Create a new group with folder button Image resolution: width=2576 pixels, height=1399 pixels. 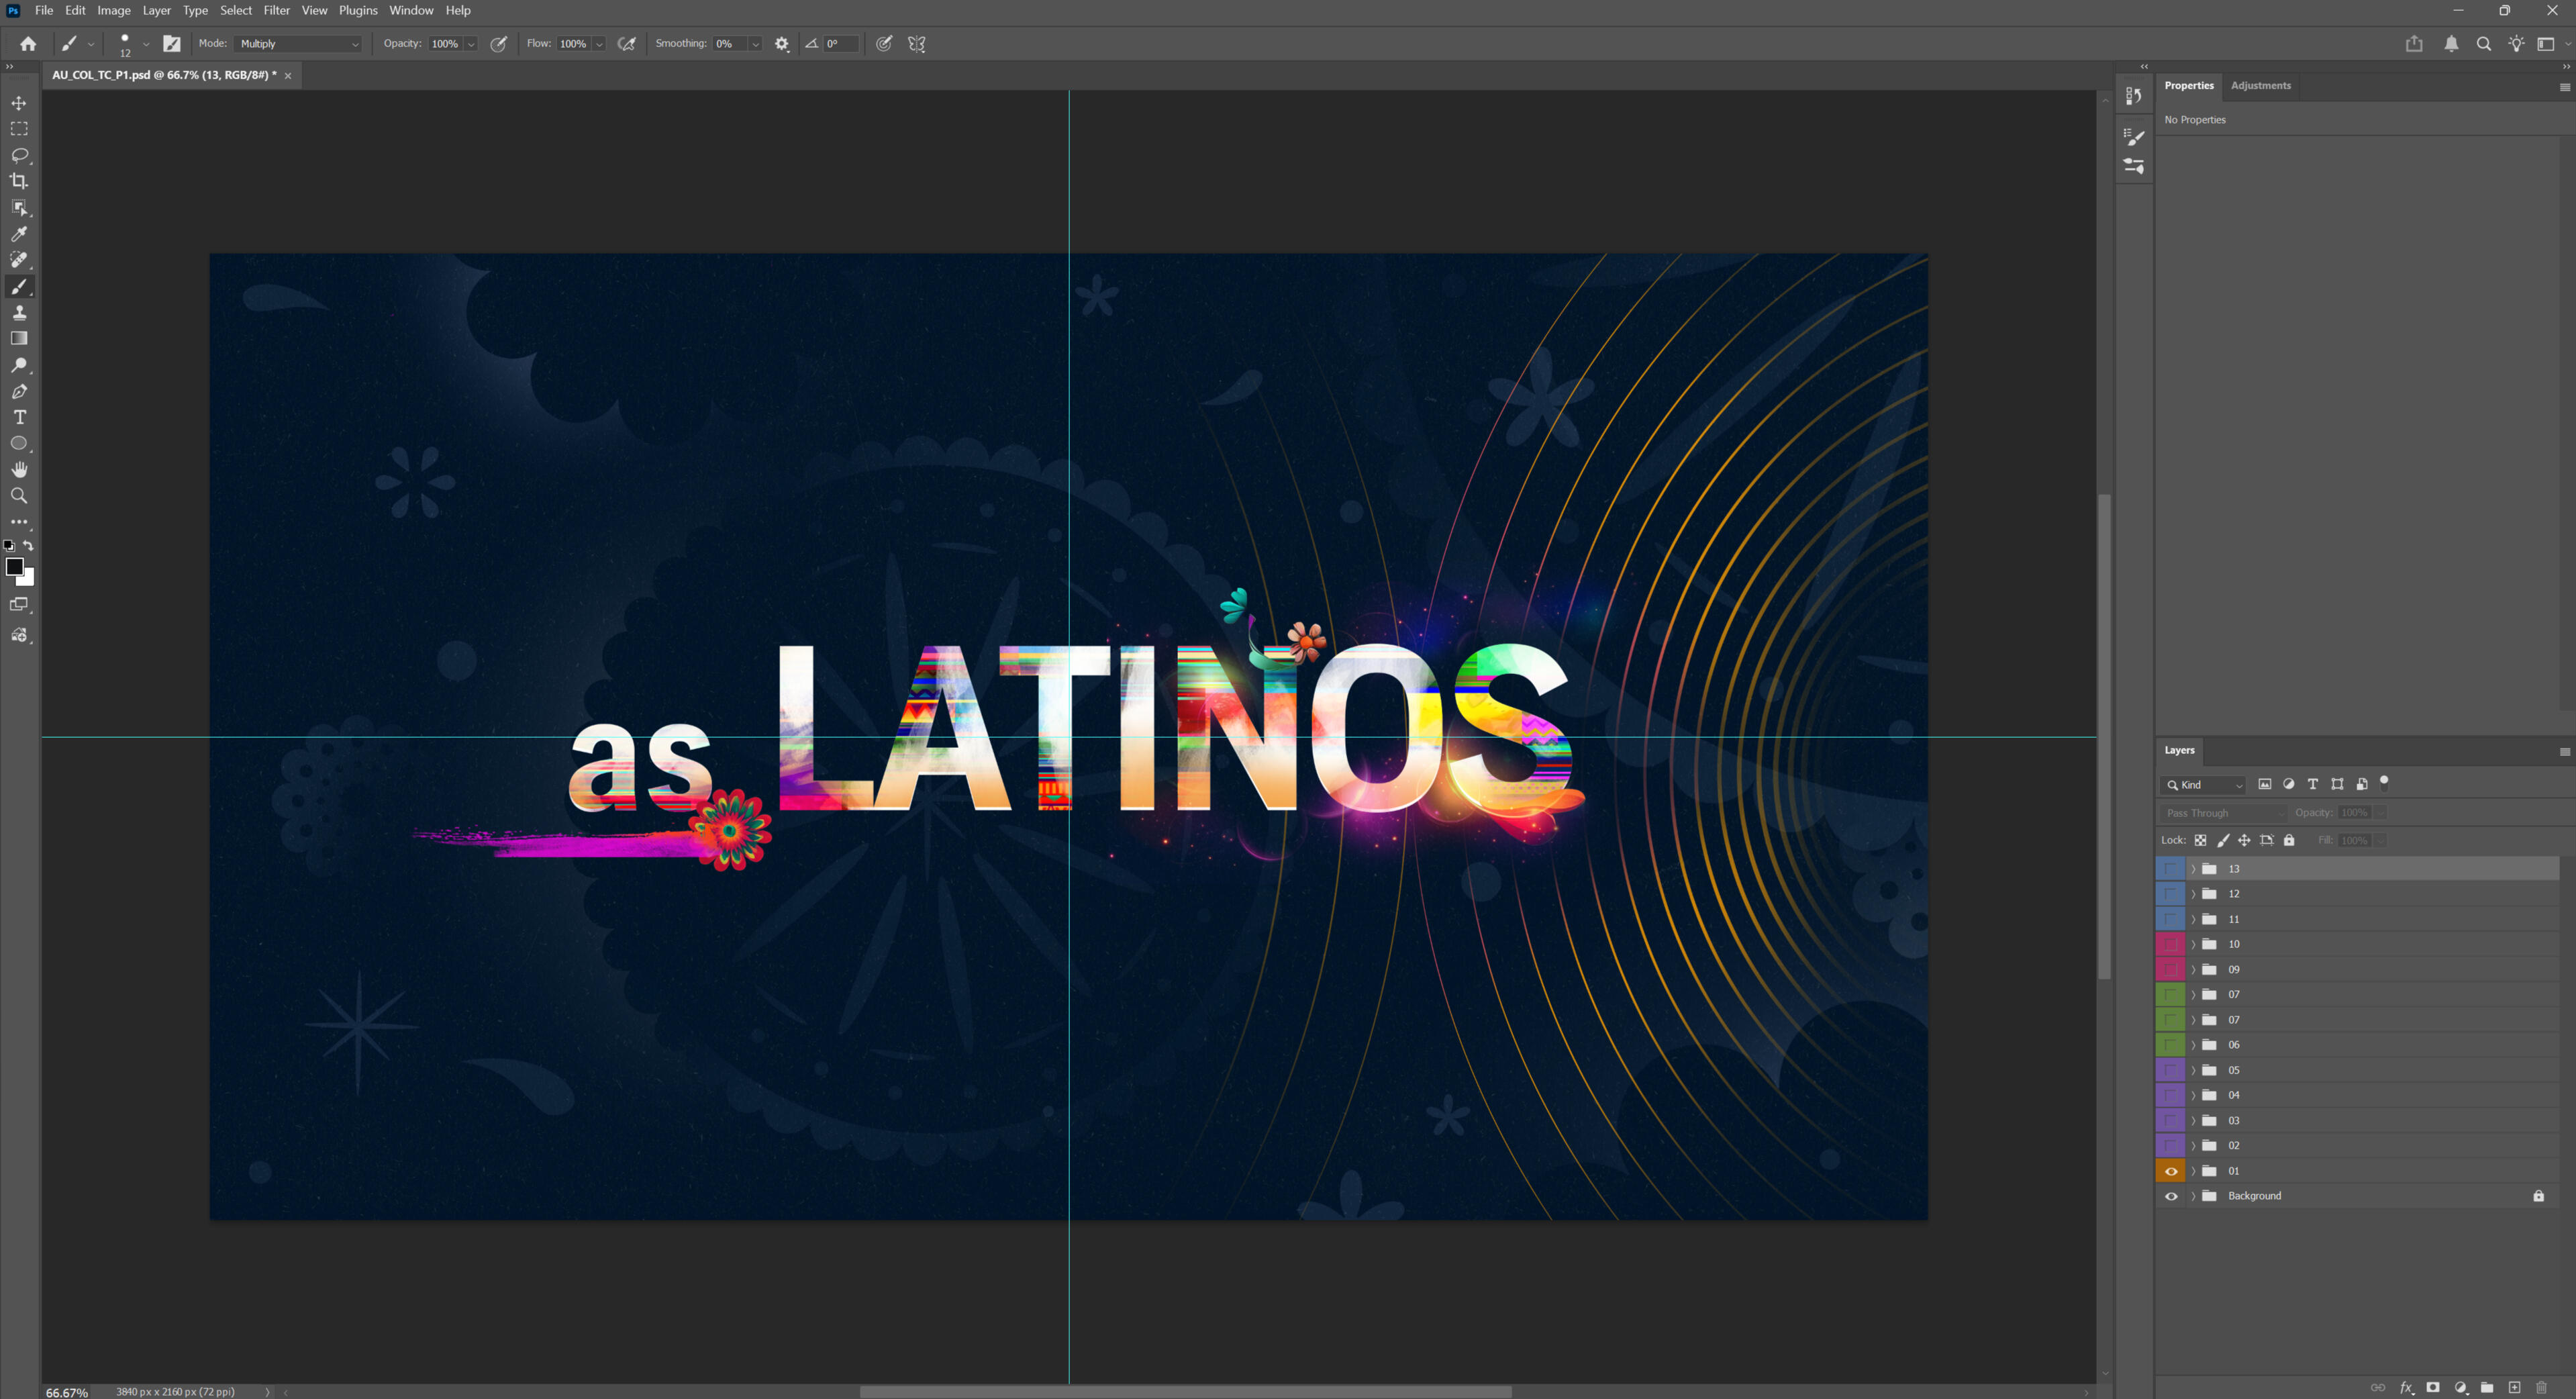tap(2487, 1387)
